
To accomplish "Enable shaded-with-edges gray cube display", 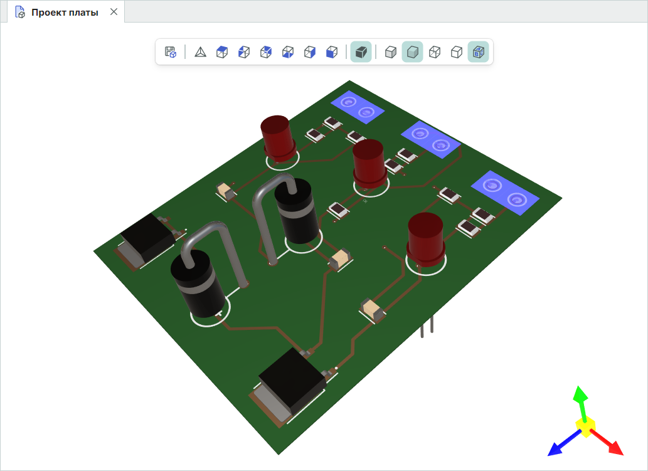I will (x=390, y=52).
